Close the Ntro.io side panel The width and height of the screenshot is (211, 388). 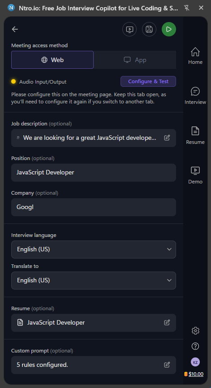201,8
